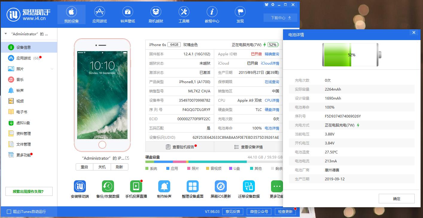Open the 工具箱 from the top navigation

(184, 14)
